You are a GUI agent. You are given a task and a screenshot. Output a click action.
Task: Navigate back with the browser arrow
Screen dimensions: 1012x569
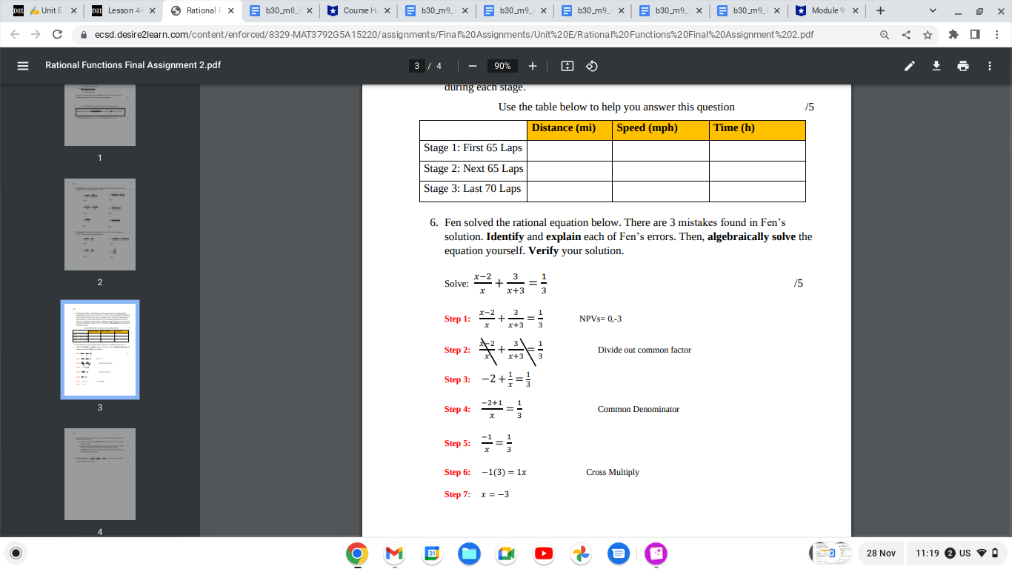click(15, 34)
